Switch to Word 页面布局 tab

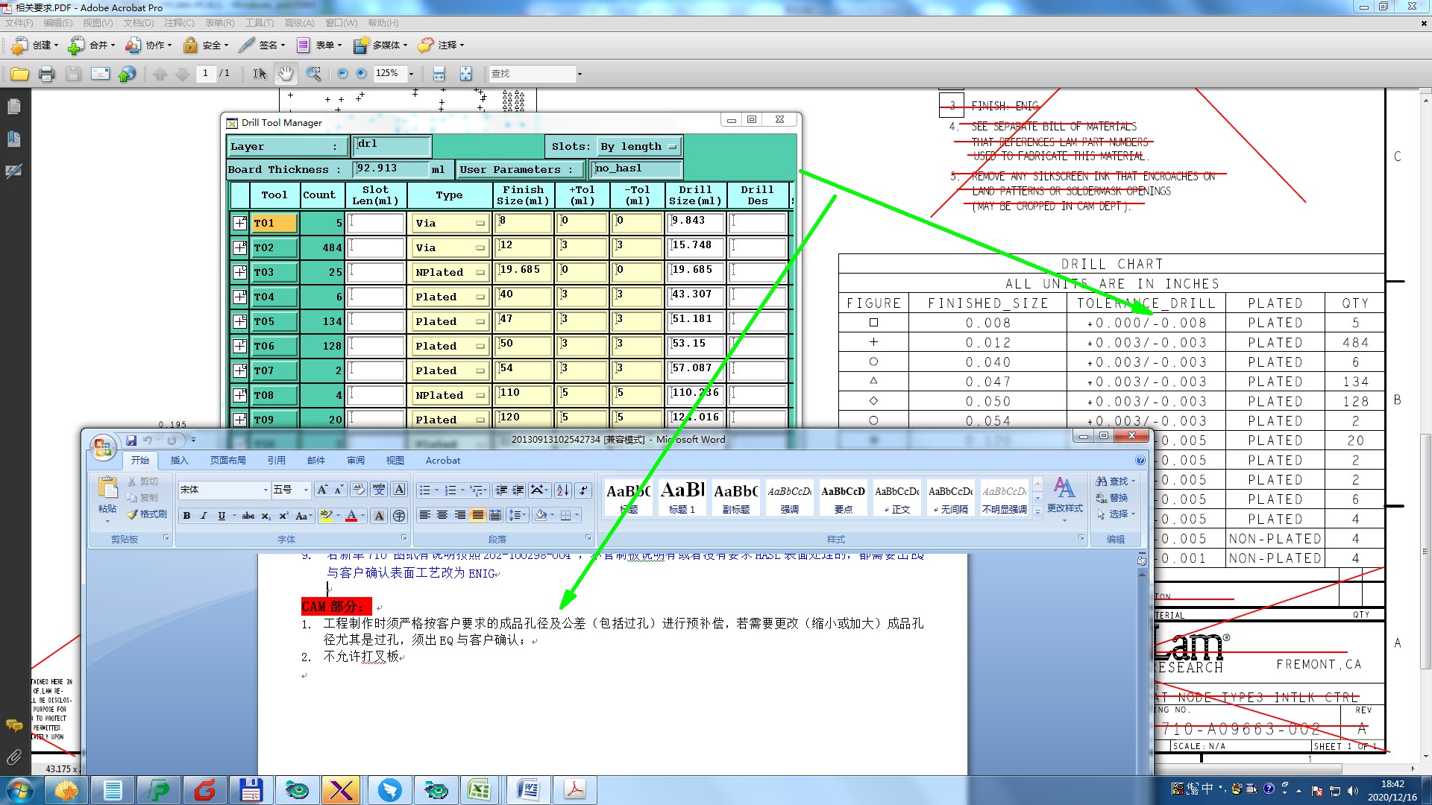(228, 461)
